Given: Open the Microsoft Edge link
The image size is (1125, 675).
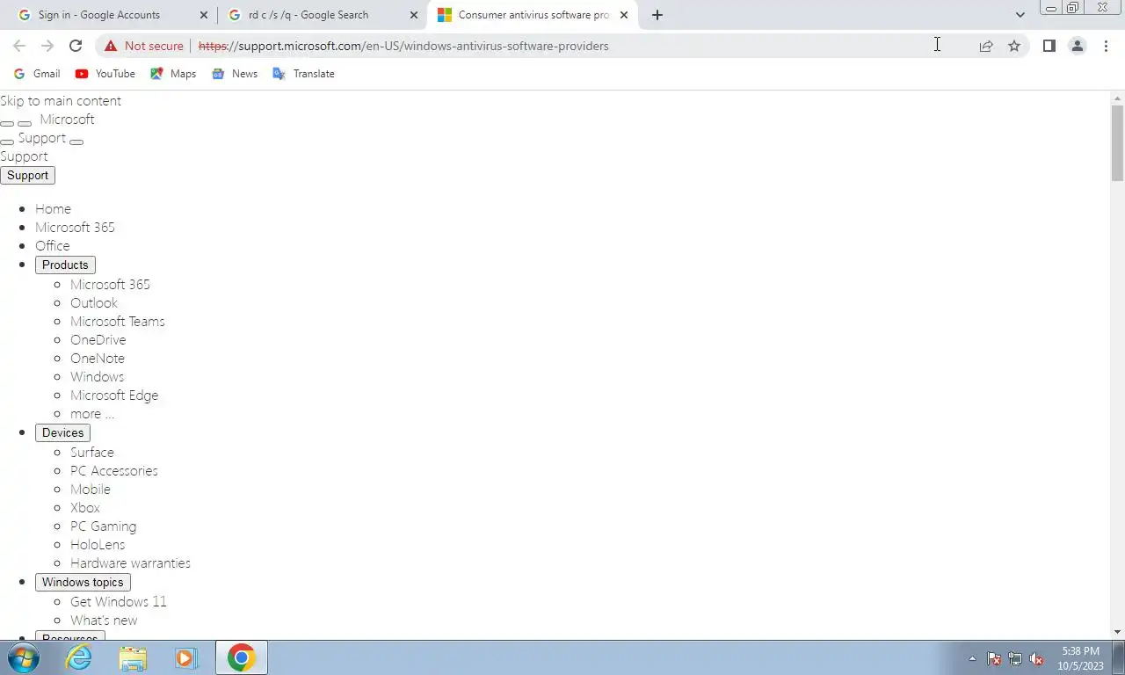Looking at the screenshot, I should (x=114, y=396).
